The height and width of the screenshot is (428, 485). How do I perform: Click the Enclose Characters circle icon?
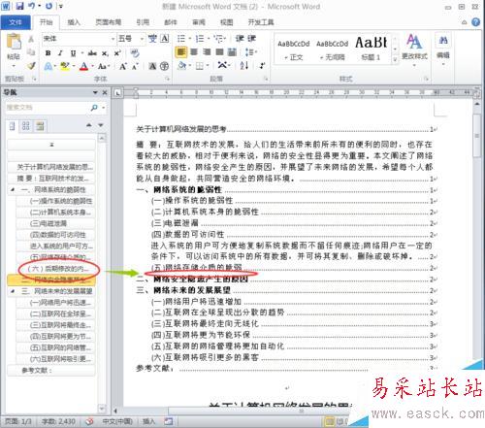pos(164,66)
